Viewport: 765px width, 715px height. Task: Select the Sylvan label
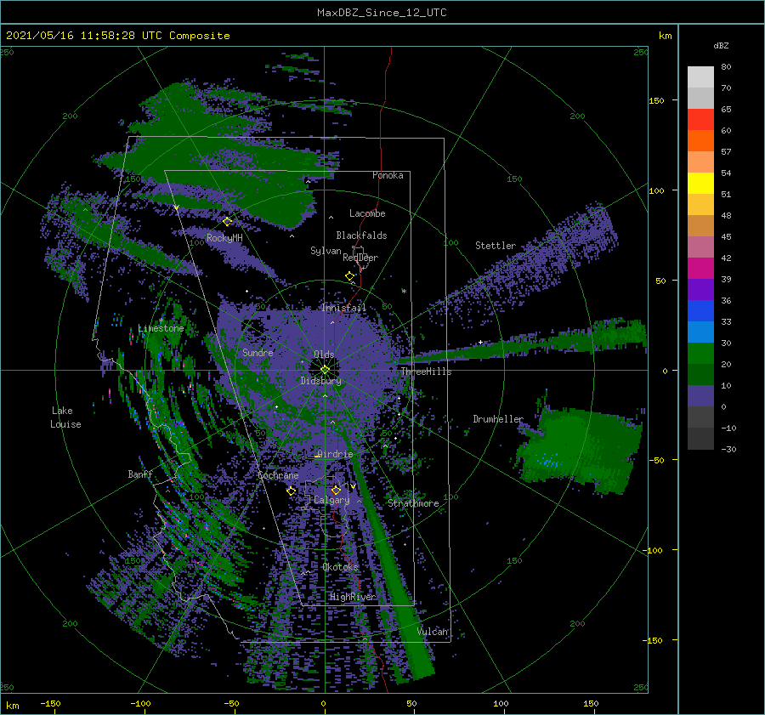(x=326, y=251)
